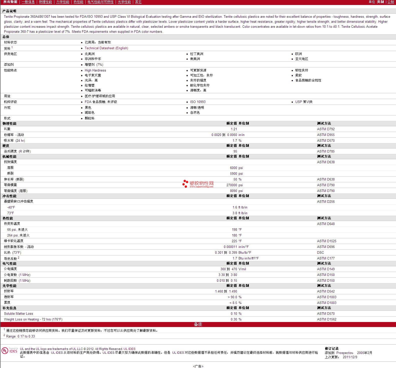Select ASTM D1562 test method
Viewport: 396px width, 368px height.
[327, 319]
